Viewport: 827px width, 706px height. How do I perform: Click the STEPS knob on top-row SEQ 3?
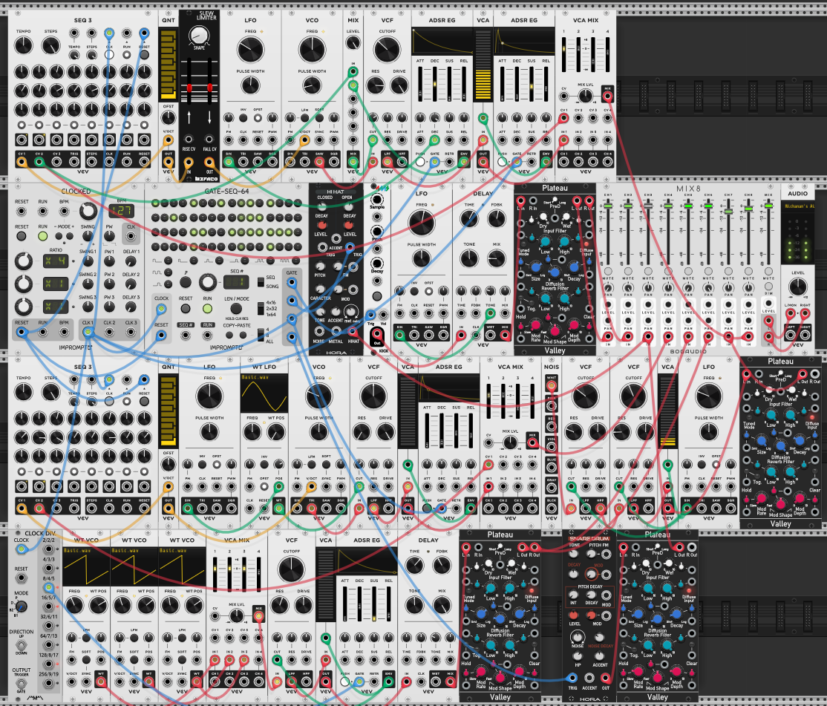point(50,45)
